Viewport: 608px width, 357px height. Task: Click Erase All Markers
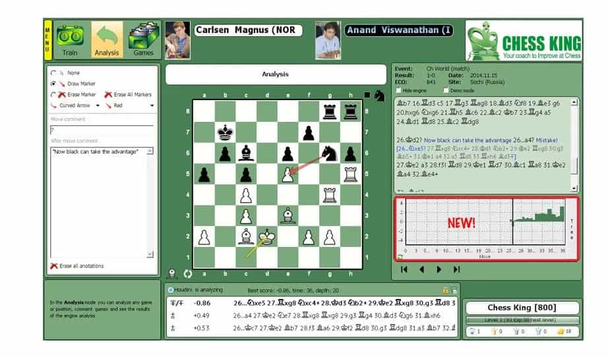(x=129, y=94)
